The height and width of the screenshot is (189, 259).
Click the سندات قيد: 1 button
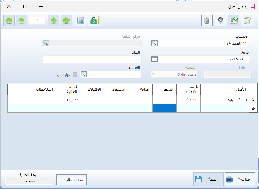point(71,180)
